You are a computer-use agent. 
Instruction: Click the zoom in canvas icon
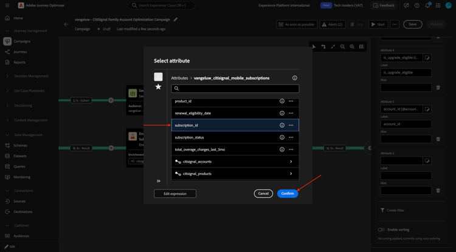tap(352, 46)
